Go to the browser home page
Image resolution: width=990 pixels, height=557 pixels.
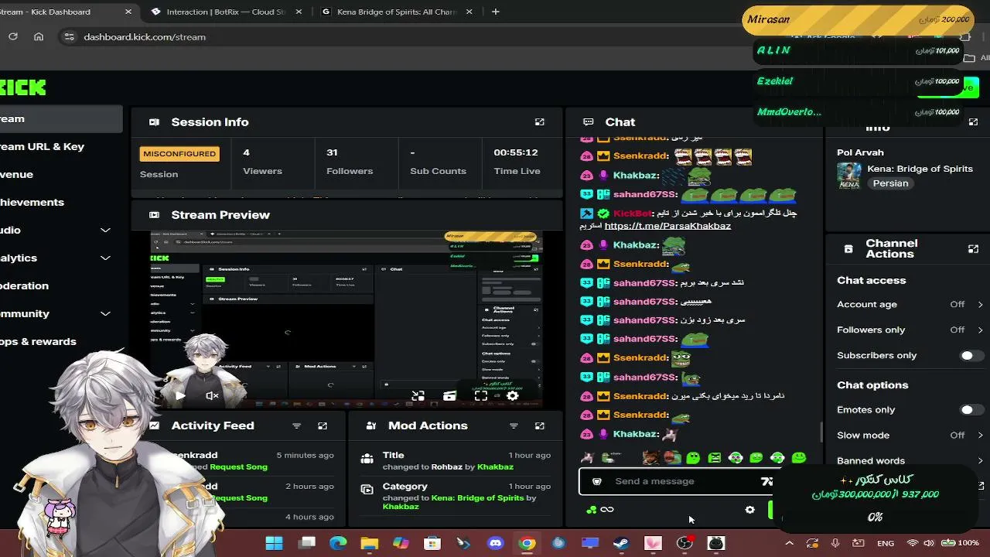coord(39,36)
